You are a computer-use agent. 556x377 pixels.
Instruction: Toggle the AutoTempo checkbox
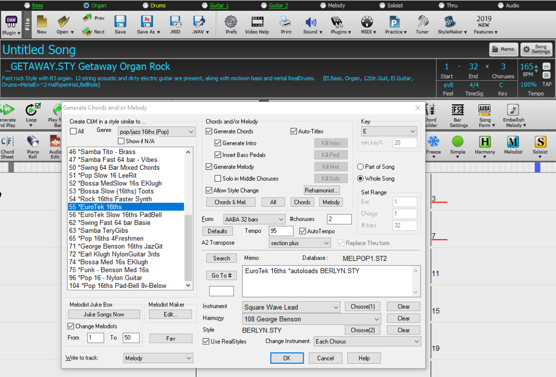pyautogui.click(x=302, y=231)
